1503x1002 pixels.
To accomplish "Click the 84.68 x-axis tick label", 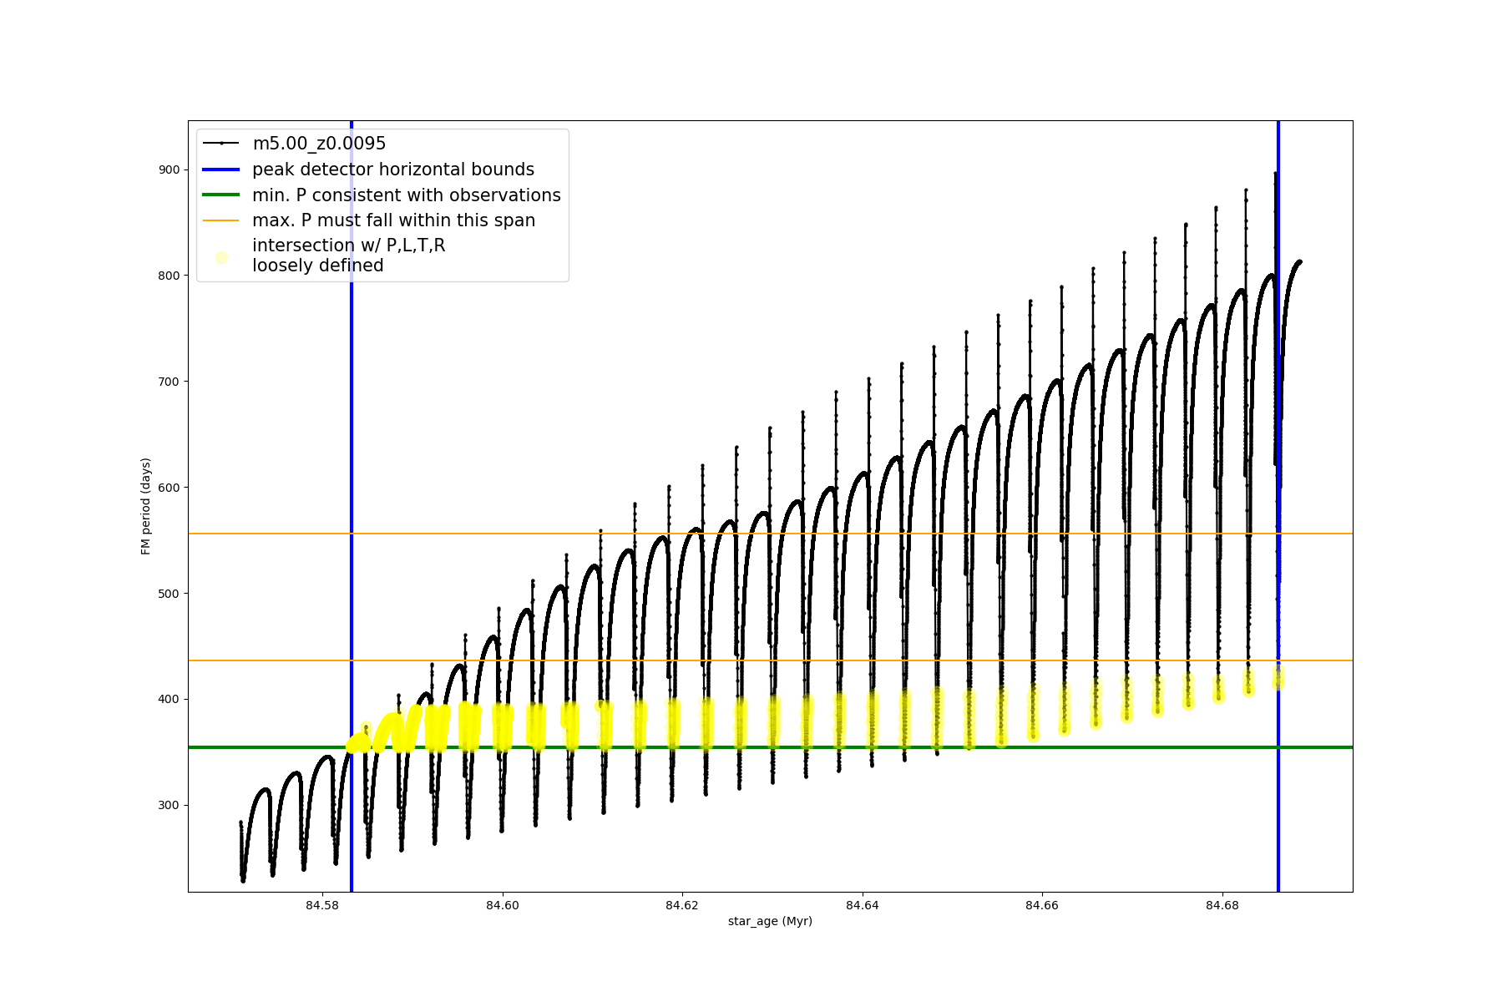I will (x=1222, y=905).
